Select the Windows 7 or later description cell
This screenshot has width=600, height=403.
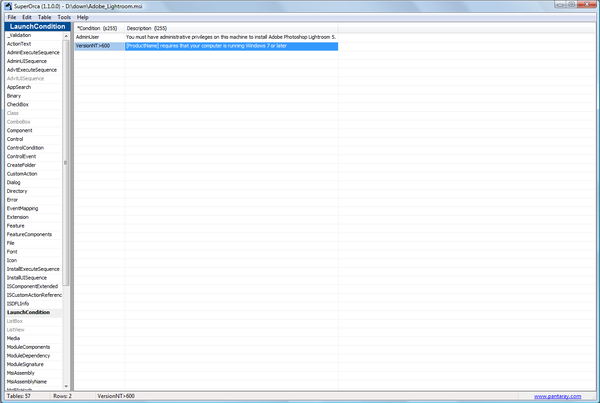[x=231, y=46]
